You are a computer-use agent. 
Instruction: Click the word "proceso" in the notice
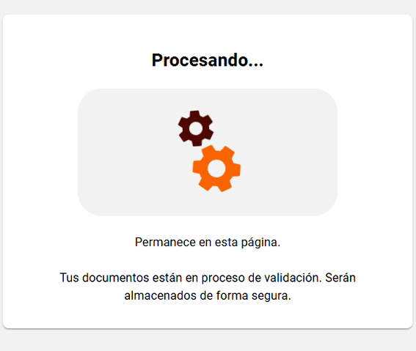click(223, 278)
